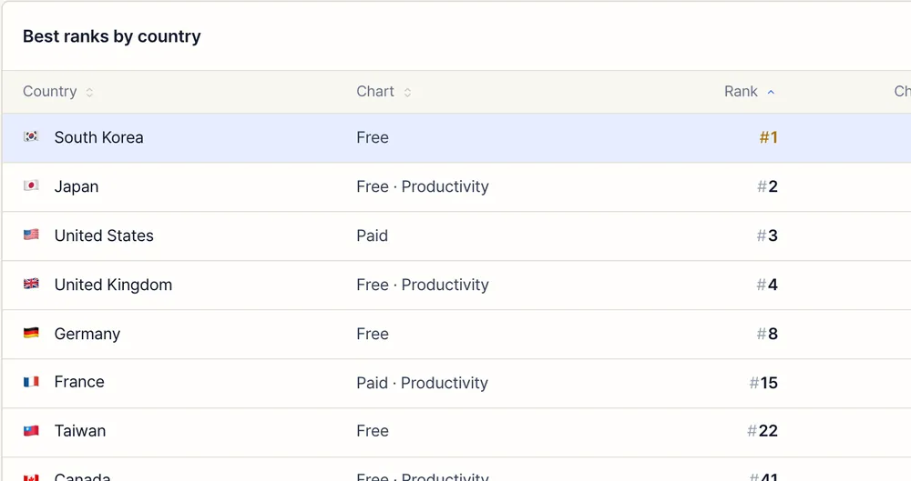Click the #15 rank for France
Image resolution: width=911 pixels, height=481 pixels.
coord(763,383)
